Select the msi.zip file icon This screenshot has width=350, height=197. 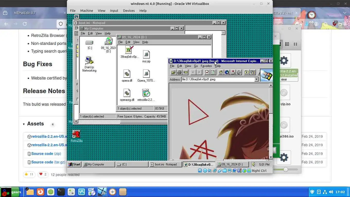pyautogui.click(x=146, y=56)
